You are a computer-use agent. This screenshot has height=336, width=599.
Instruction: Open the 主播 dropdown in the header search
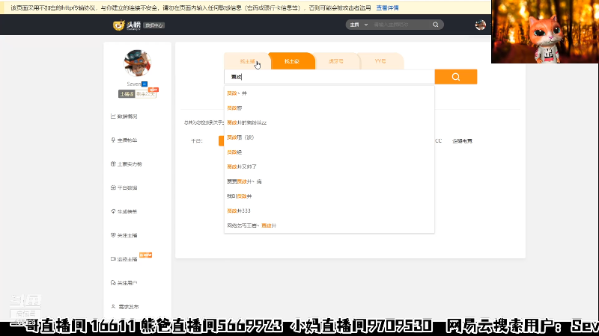pyautogui.click(x=359, y=25)
